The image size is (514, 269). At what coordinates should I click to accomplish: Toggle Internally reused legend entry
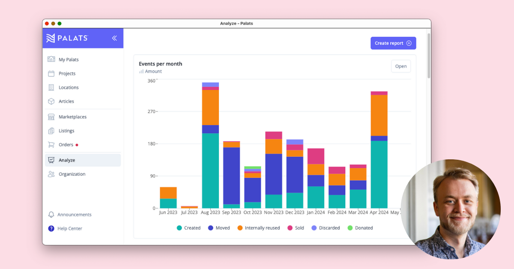click(258, 228)
